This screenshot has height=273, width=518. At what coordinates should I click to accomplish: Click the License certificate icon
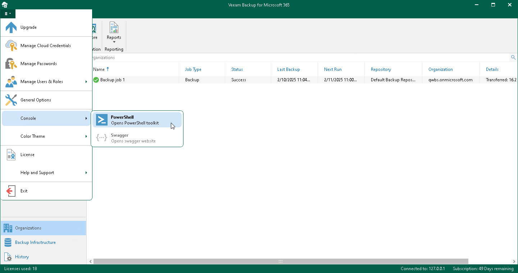(11, 155)
